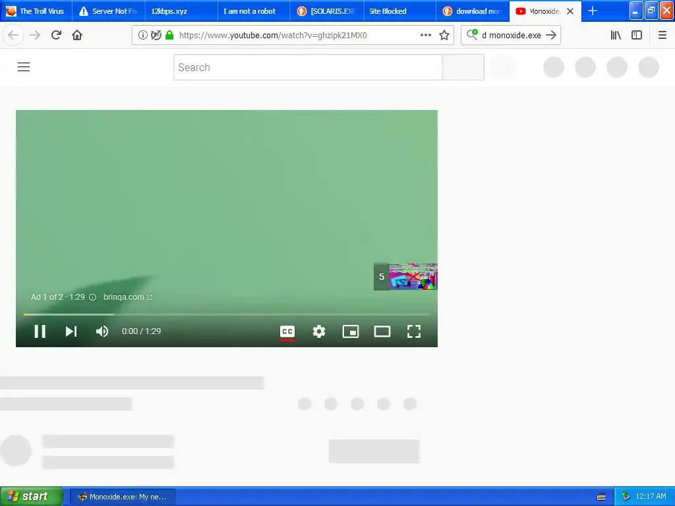The width and height of the screenshot is (675, 506).
Task: Click the YouTube search submit button
Action: 463,67
